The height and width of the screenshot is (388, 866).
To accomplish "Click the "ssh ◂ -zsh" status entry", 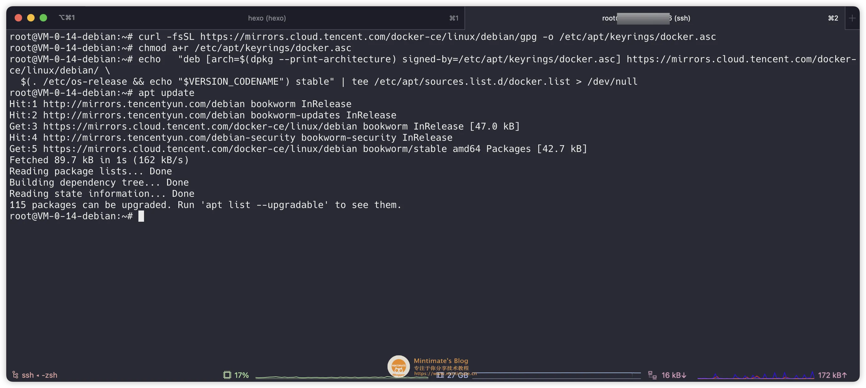I will (39, 375).
